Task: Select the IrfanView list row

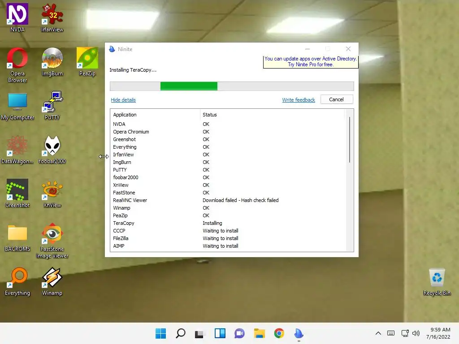Action: 228,155
